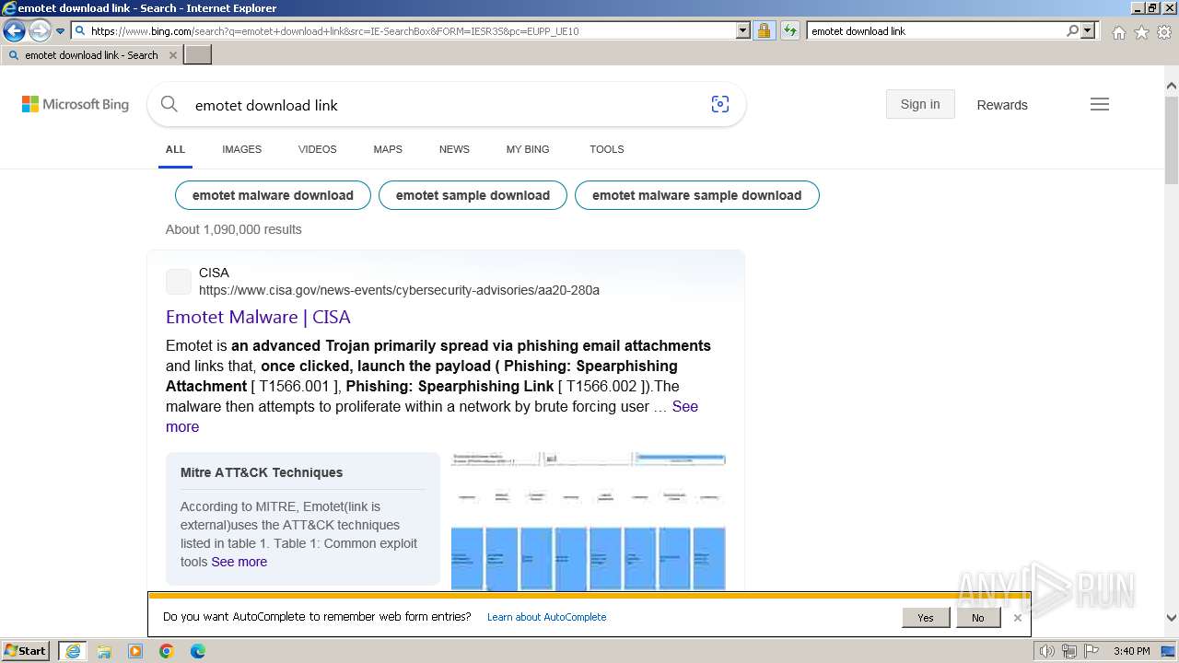Click the address bar URL field
The image size is (1179, 663).
pos(404,31)
